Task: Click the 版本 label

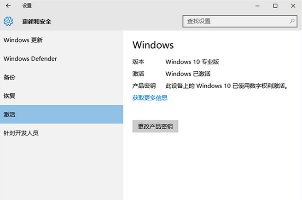Action: (x=138, y=62)
